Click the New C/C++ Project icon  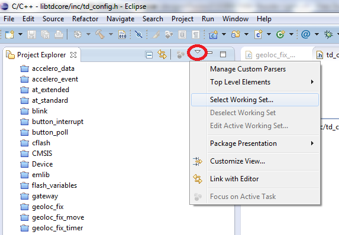(214, 34)
